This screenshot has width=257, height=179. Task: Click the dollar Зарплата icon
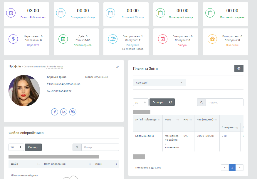13,39
